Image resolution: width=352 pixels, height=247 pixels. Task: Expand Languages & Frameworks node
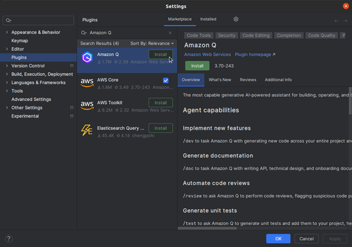[7, 83]
